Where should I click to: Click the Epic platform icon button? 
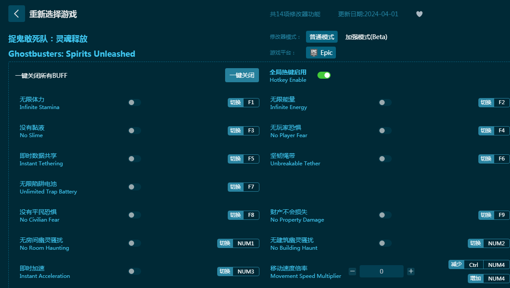pyautogui.click(x=321, y=53)
